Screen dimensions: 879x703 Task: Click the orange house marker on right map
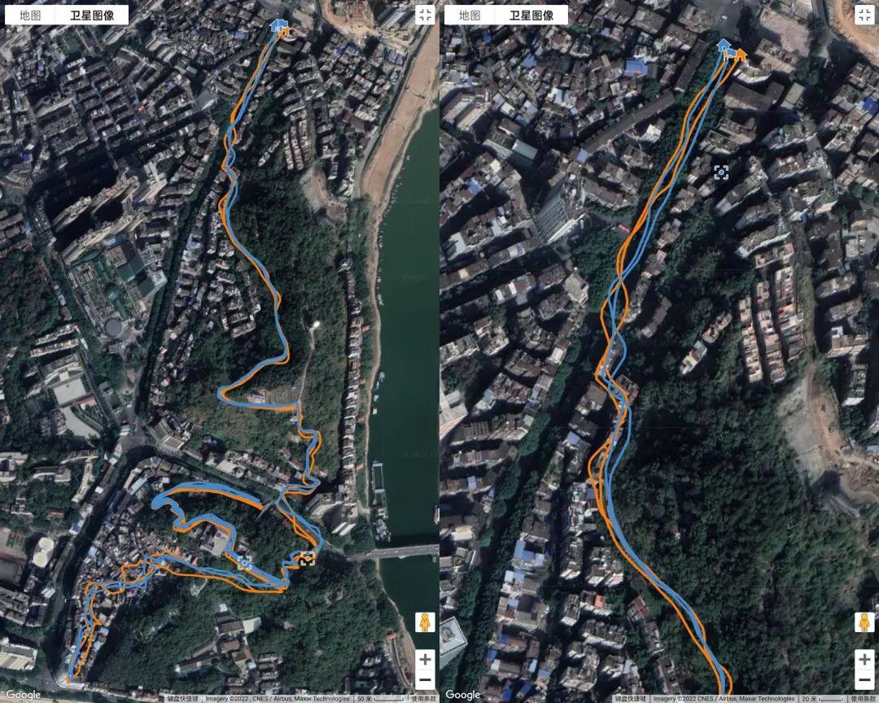coord(741,55)
